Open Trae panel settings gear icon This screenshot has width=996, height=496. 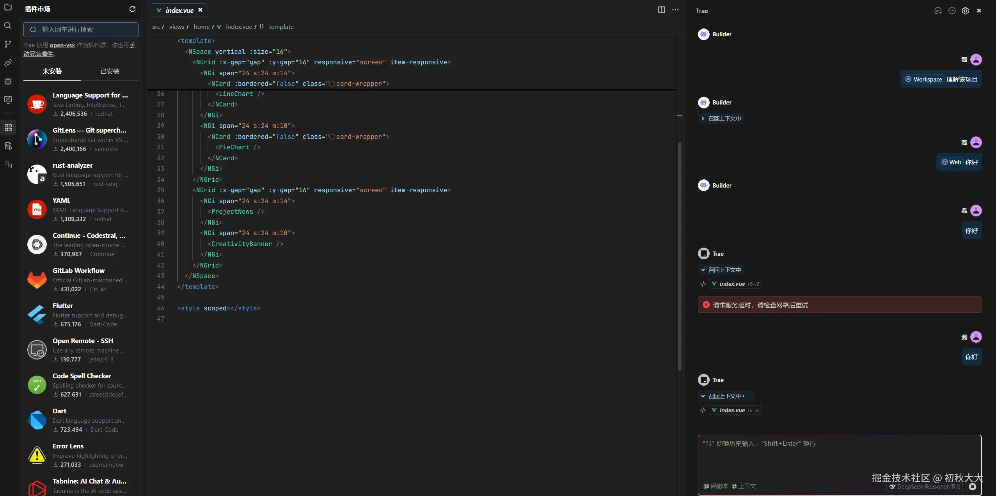(x=965, y=11)
